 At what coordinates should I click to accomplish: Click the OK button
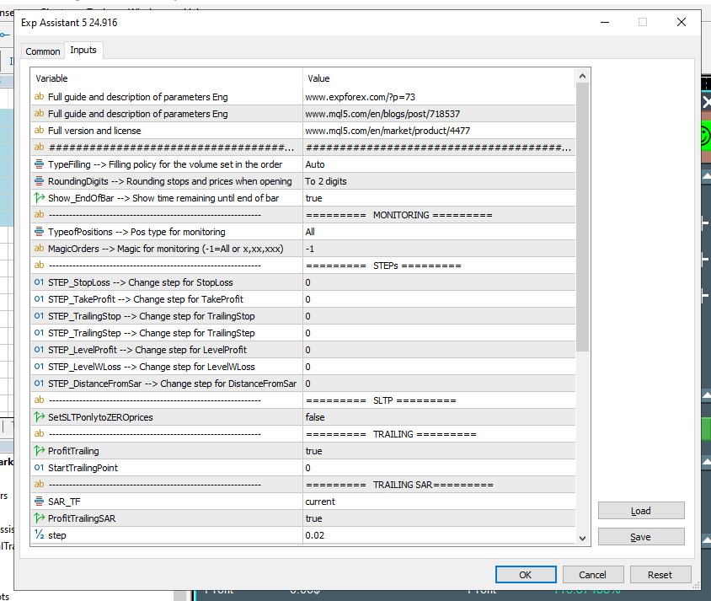point(526,575)
